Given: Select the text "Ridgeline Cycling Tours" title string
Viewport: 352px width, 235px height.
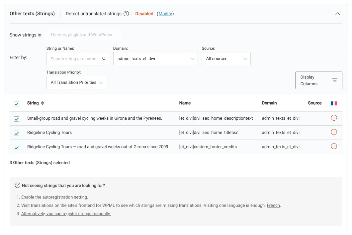Looking at the screenshot, I should tap(49, 132).
